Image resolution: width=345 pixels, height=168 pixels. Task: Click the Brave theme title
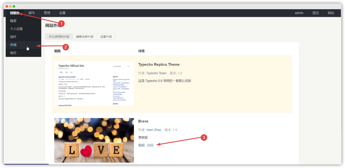pyautogui.click(x=143, y=121)
